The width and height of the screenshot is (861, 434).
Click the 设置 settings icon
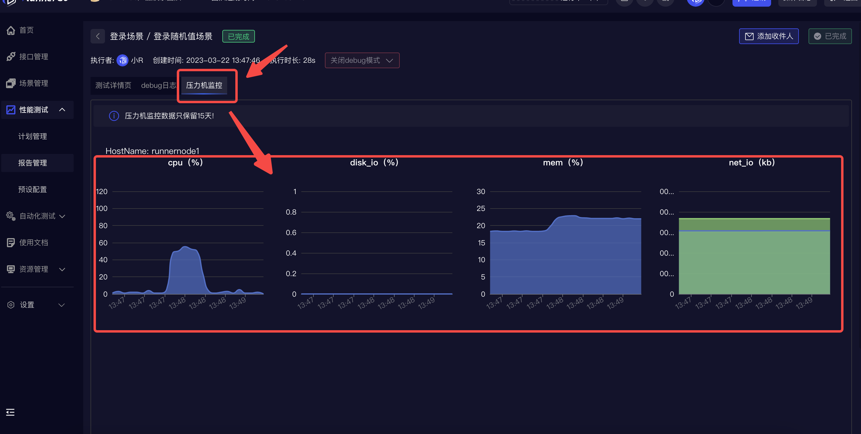coord(11,305)
